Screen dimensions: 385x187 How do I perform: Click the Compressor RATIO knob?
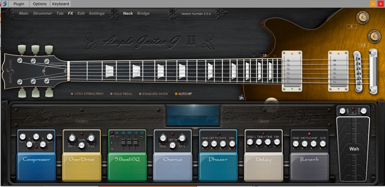click(x=36, y=137)
